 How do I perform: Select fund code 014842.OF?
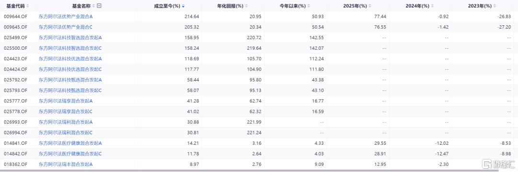15,153
